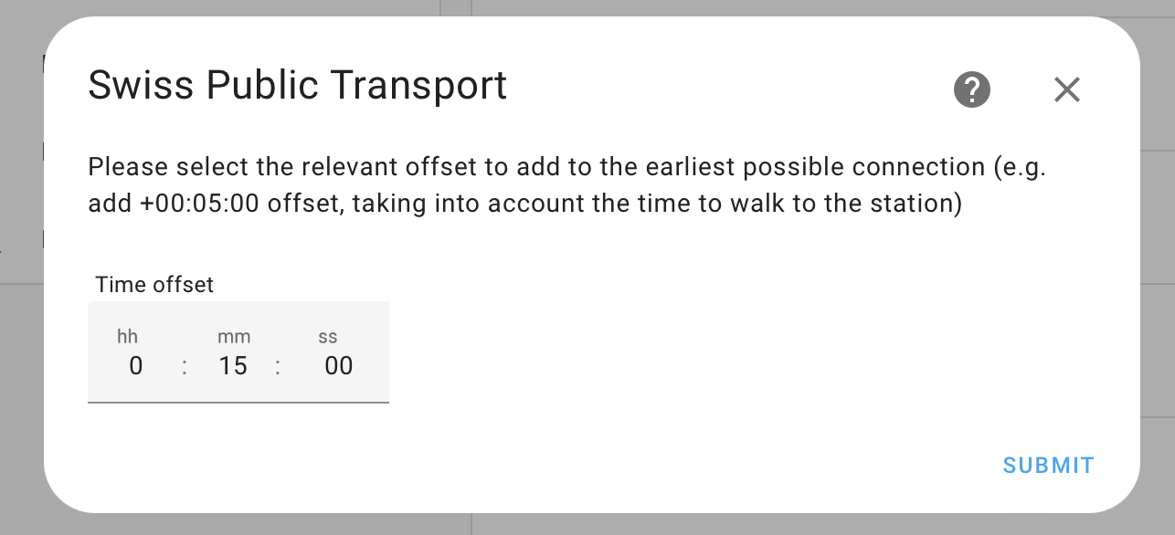
Task: Click SUBMIT to confirm the time offset
Action: coord(1048,465)
